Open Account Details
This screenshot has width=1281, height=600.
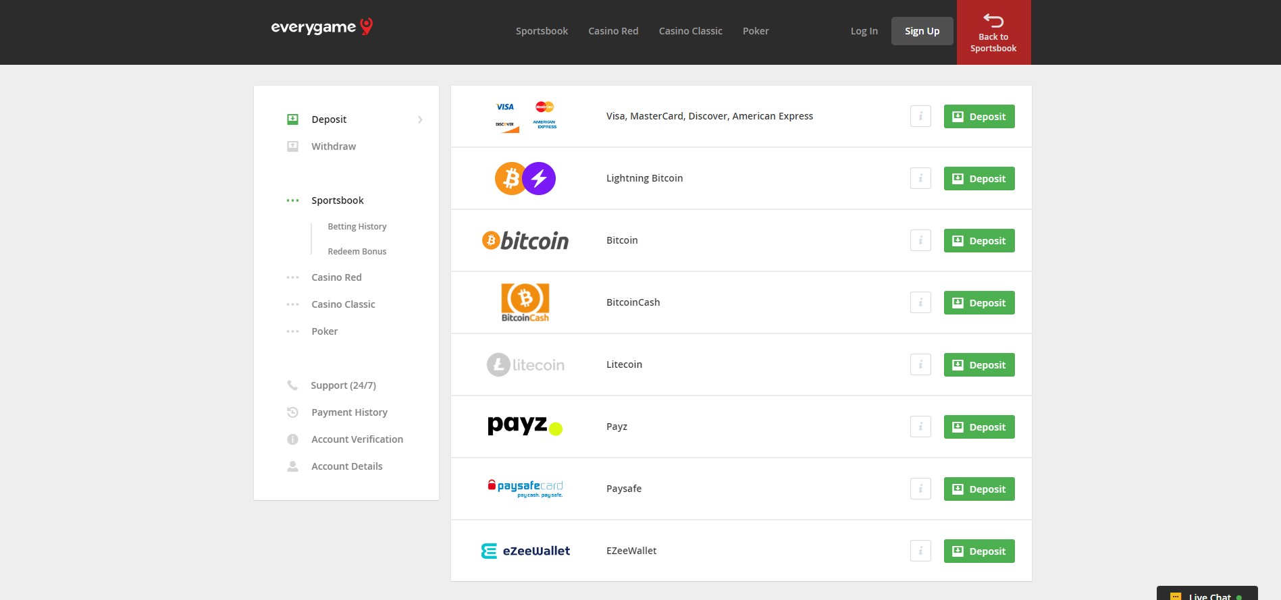347,466
